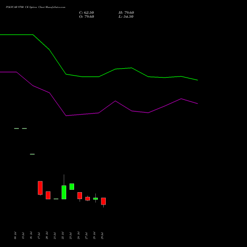Click the open value O: 79.60

tap(86, 17)
